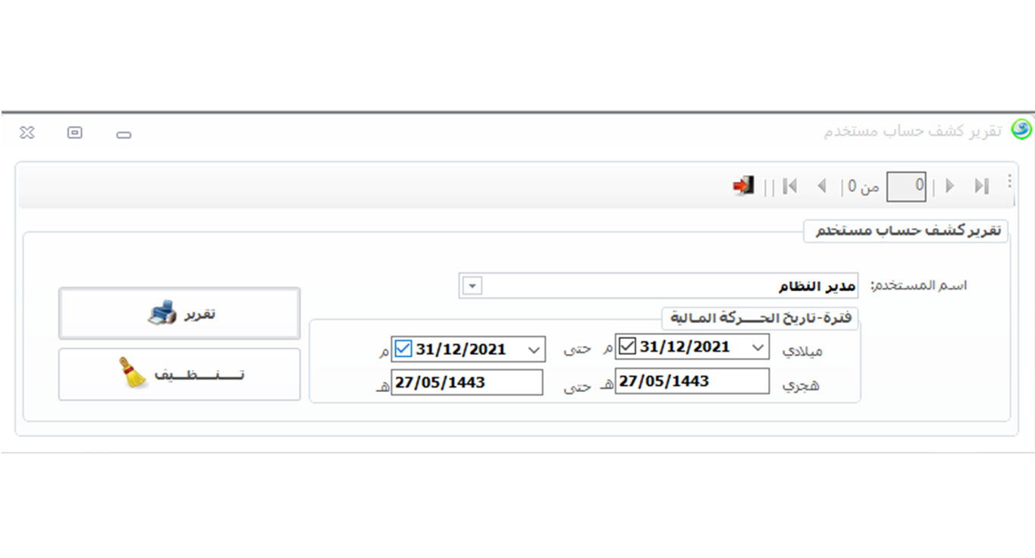Click the broom icon on the تنظيف button
This screenshot has height=558, width=1035.
click(x=133, y=373)
